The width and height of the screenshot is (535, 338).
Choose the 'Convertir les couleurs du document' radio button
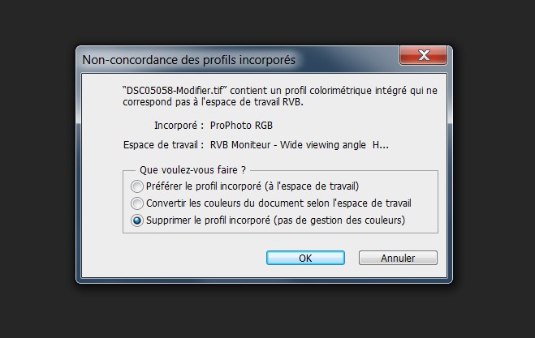point(137,203)
